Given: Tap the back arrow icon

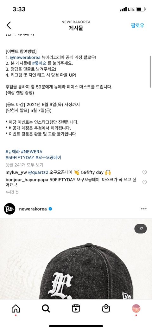Looking at the screenshot, I should pyautogui.click(x=9, y=25).
